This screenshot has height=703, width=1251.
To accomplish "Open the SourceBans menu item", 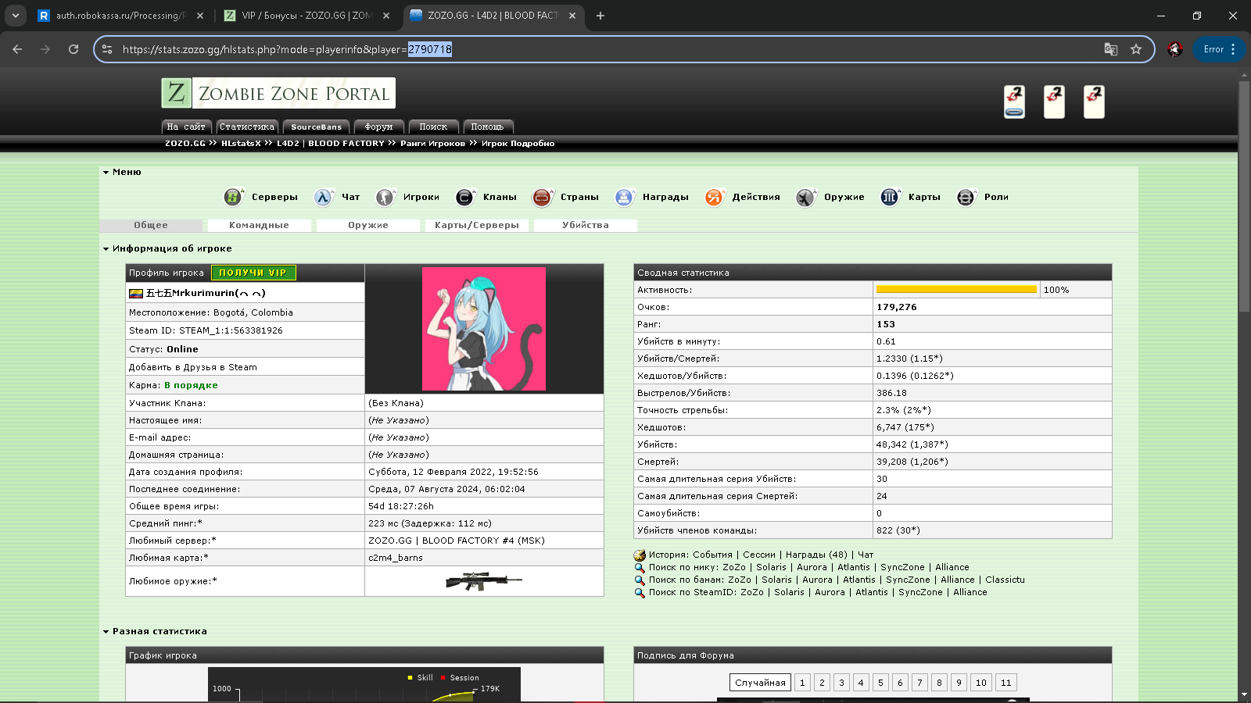I will tap(316, 127).
